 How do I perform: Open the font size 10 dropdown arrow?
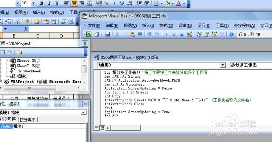click(33, 3)
